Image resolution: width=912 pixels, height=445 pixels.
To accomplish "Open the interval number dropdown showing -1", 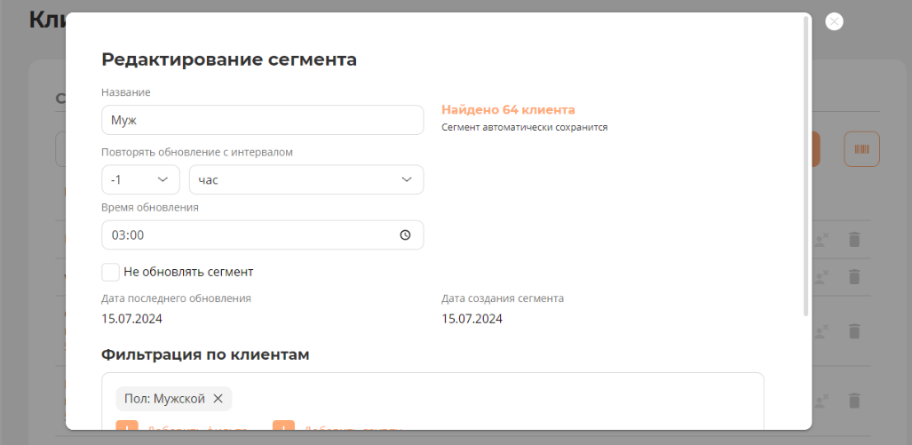I will coord(140,179).
